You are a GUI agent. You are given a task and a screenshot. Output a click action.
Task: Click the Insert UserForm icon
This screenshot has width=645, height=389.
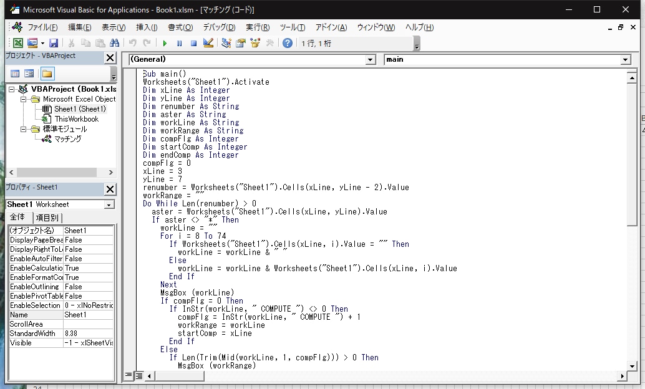coord(32,43)
